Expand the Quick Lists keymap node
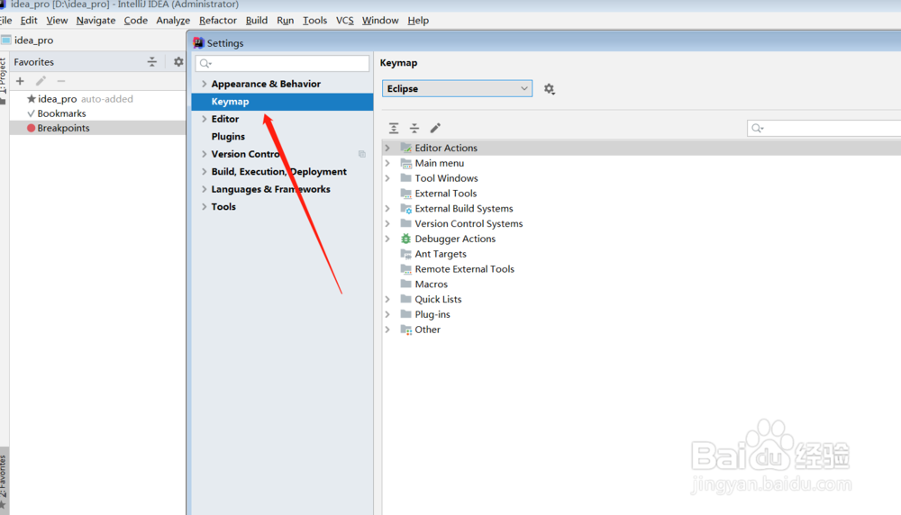 [387, 299]
